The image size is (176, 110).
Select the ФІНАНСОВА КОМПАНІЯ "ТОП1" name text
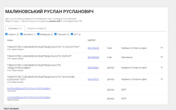pyautogui.click(x=41, y=78)
